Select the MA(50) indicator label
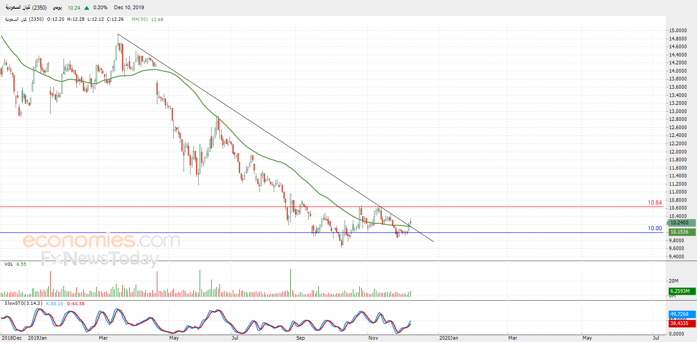The height and width of the screenshot is (342, 697). pyautogui.click(x=139, y=19)
